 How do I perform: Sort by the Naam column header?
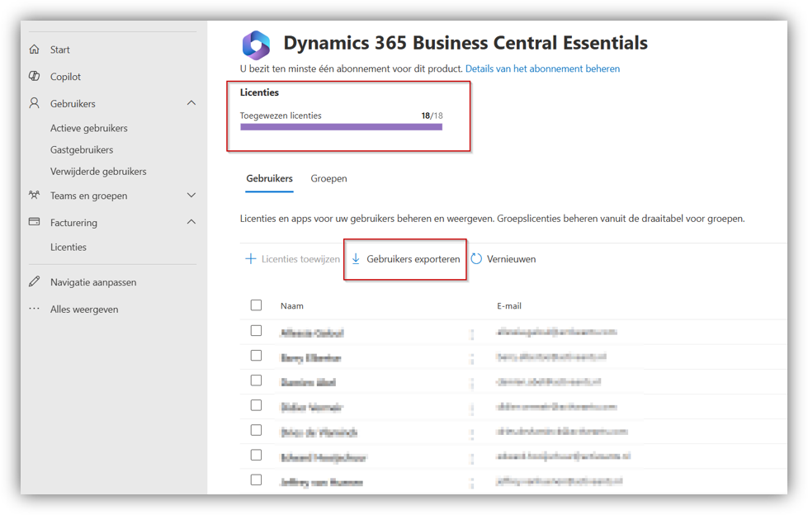(x=291, y=305)
